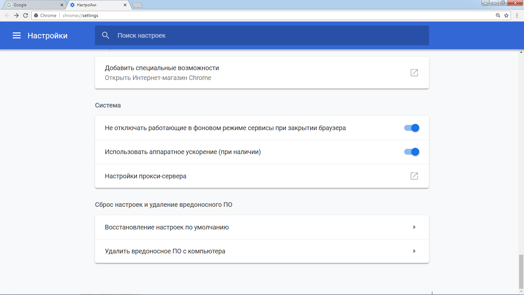Click the Система section heading
This screenshot has height=295, width=524.
pyautogui.click(x=108, y=105)
